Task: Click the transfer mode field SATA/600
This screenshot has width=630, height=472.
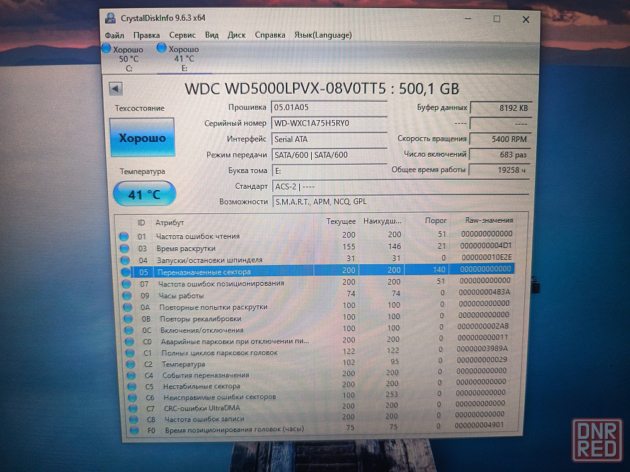Action: coord(329,155)
